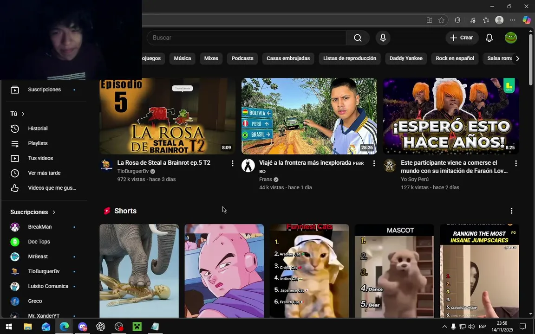Click the split screen icon in address bar
Viewport: 535px width, 334px height.
click(x=430, y=20)
